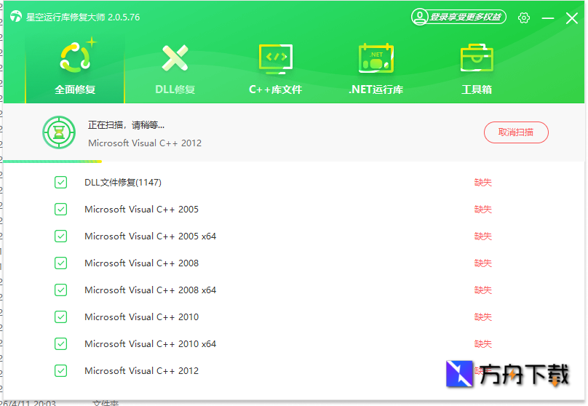
Task: Click the 取消扫描 cancel scan button
Action: point(516,132)
